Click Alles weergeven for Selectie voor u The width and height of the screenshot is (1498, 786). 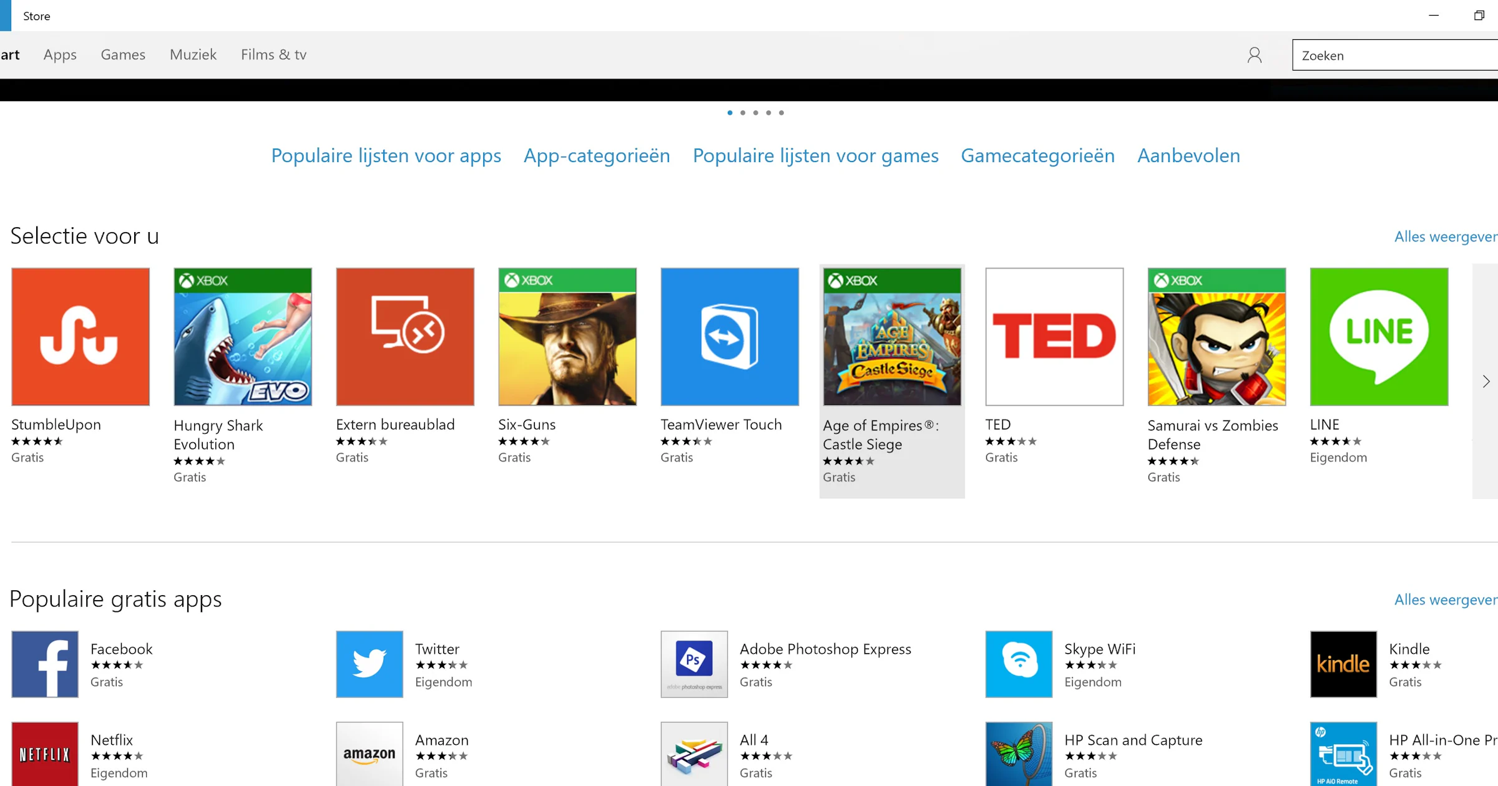1446,237
